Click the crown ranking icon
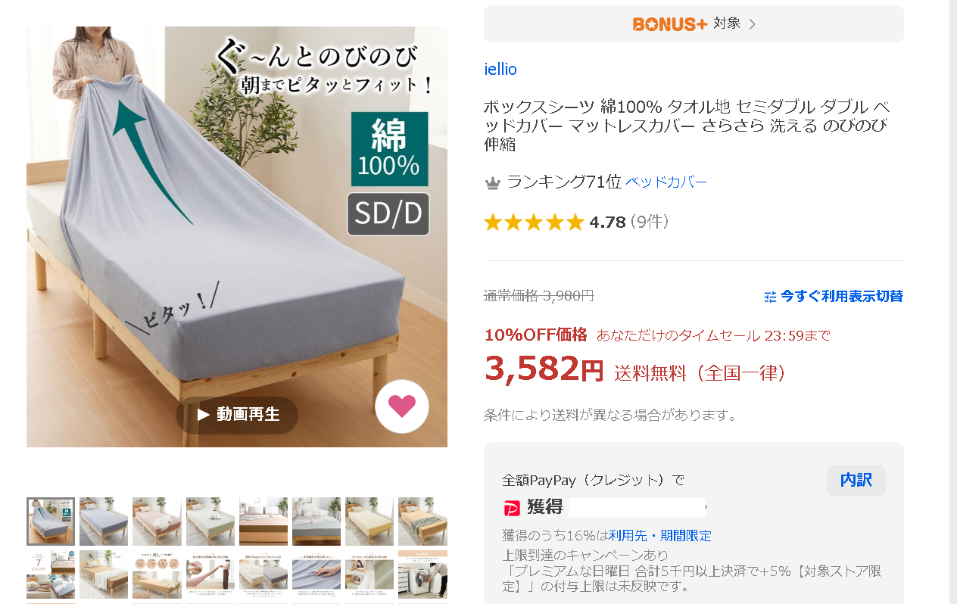Image resolution: width=957 pixels, height=604 pixels. 493,182
